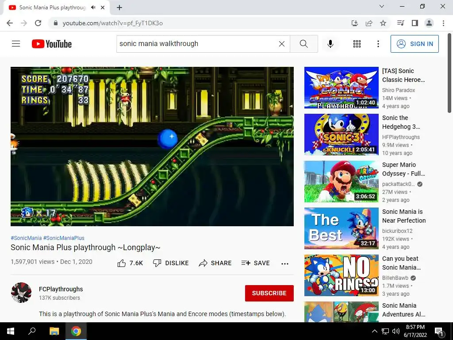Open File Explorer from the taskbar
Viewport: 453px width, 340px height.
(x=54, y=331)
